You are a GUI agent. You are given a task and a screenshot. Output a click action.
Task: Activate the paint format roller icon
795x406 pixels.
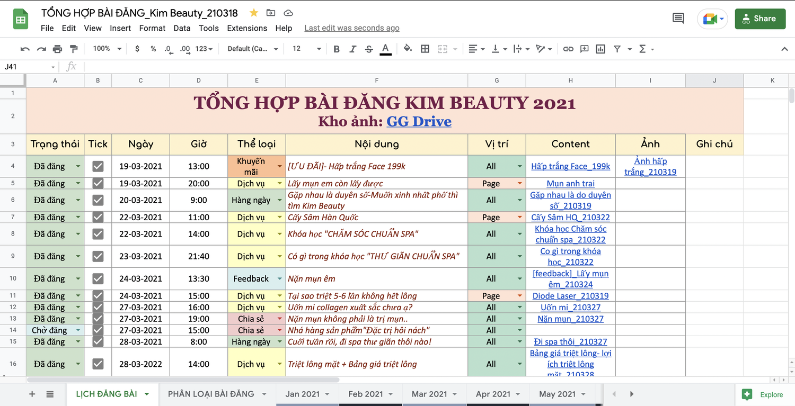tap(74, 49)
